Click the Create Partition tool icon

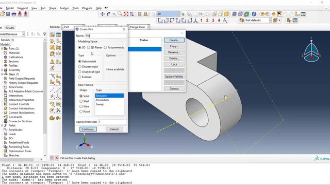(x=52, y=76)
